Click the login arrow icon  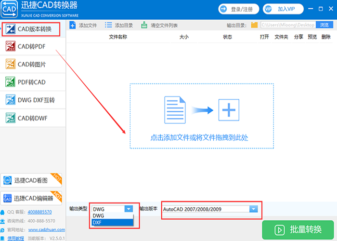point(223,9)
